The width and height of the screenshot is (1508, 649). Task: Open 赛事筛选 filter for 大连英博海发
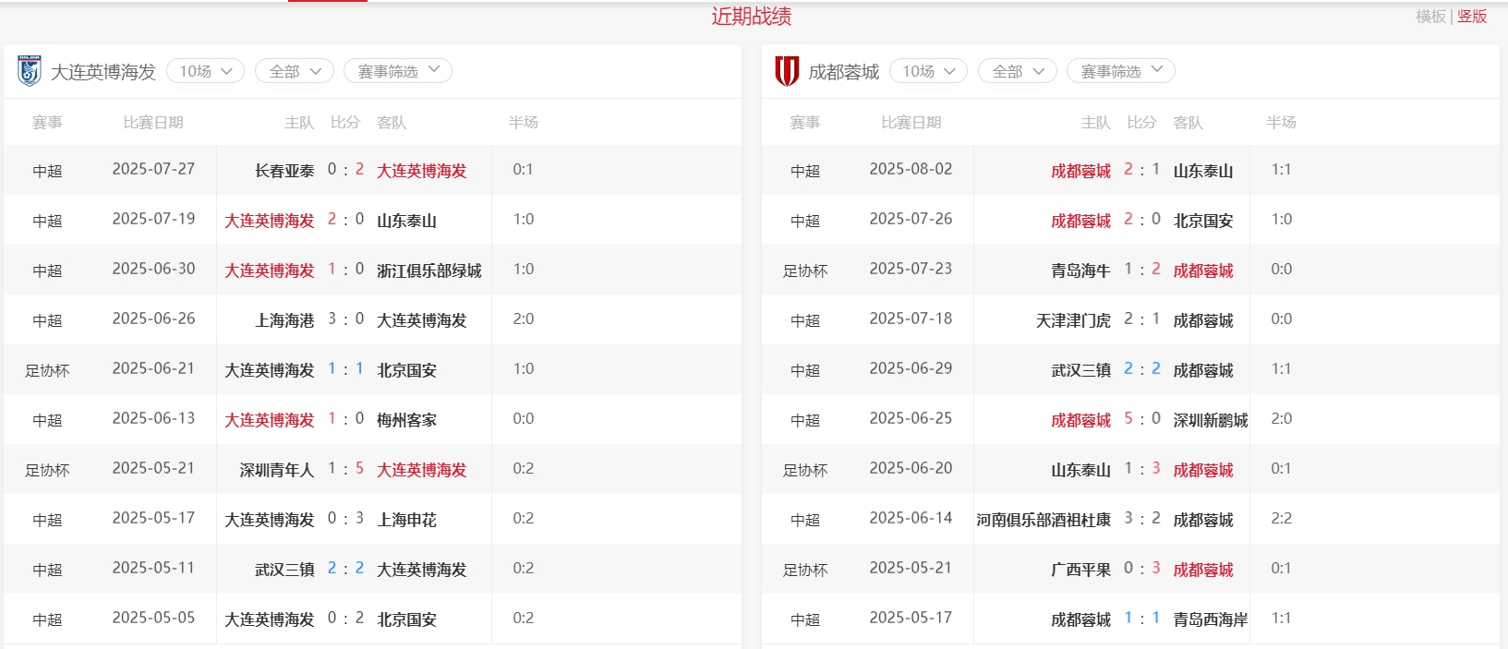[x=397, y=71]
